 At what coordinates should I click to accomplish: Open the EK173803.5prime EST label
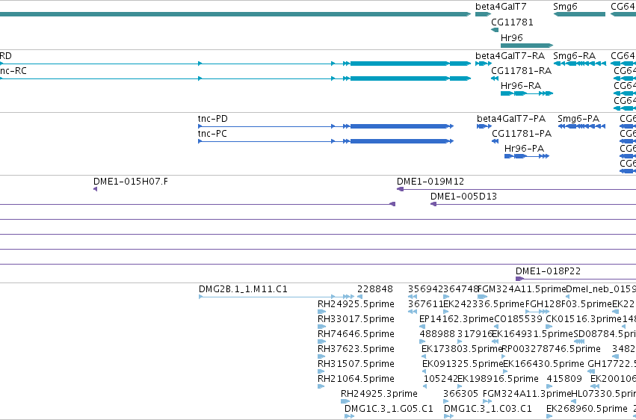point(462,350)
